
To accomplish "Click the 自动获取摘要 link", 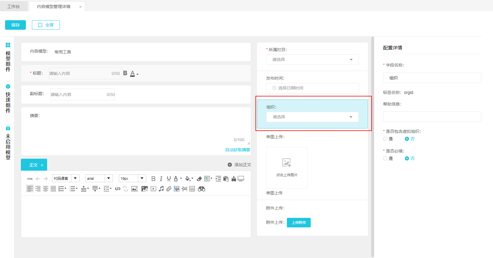I will 238,150.
